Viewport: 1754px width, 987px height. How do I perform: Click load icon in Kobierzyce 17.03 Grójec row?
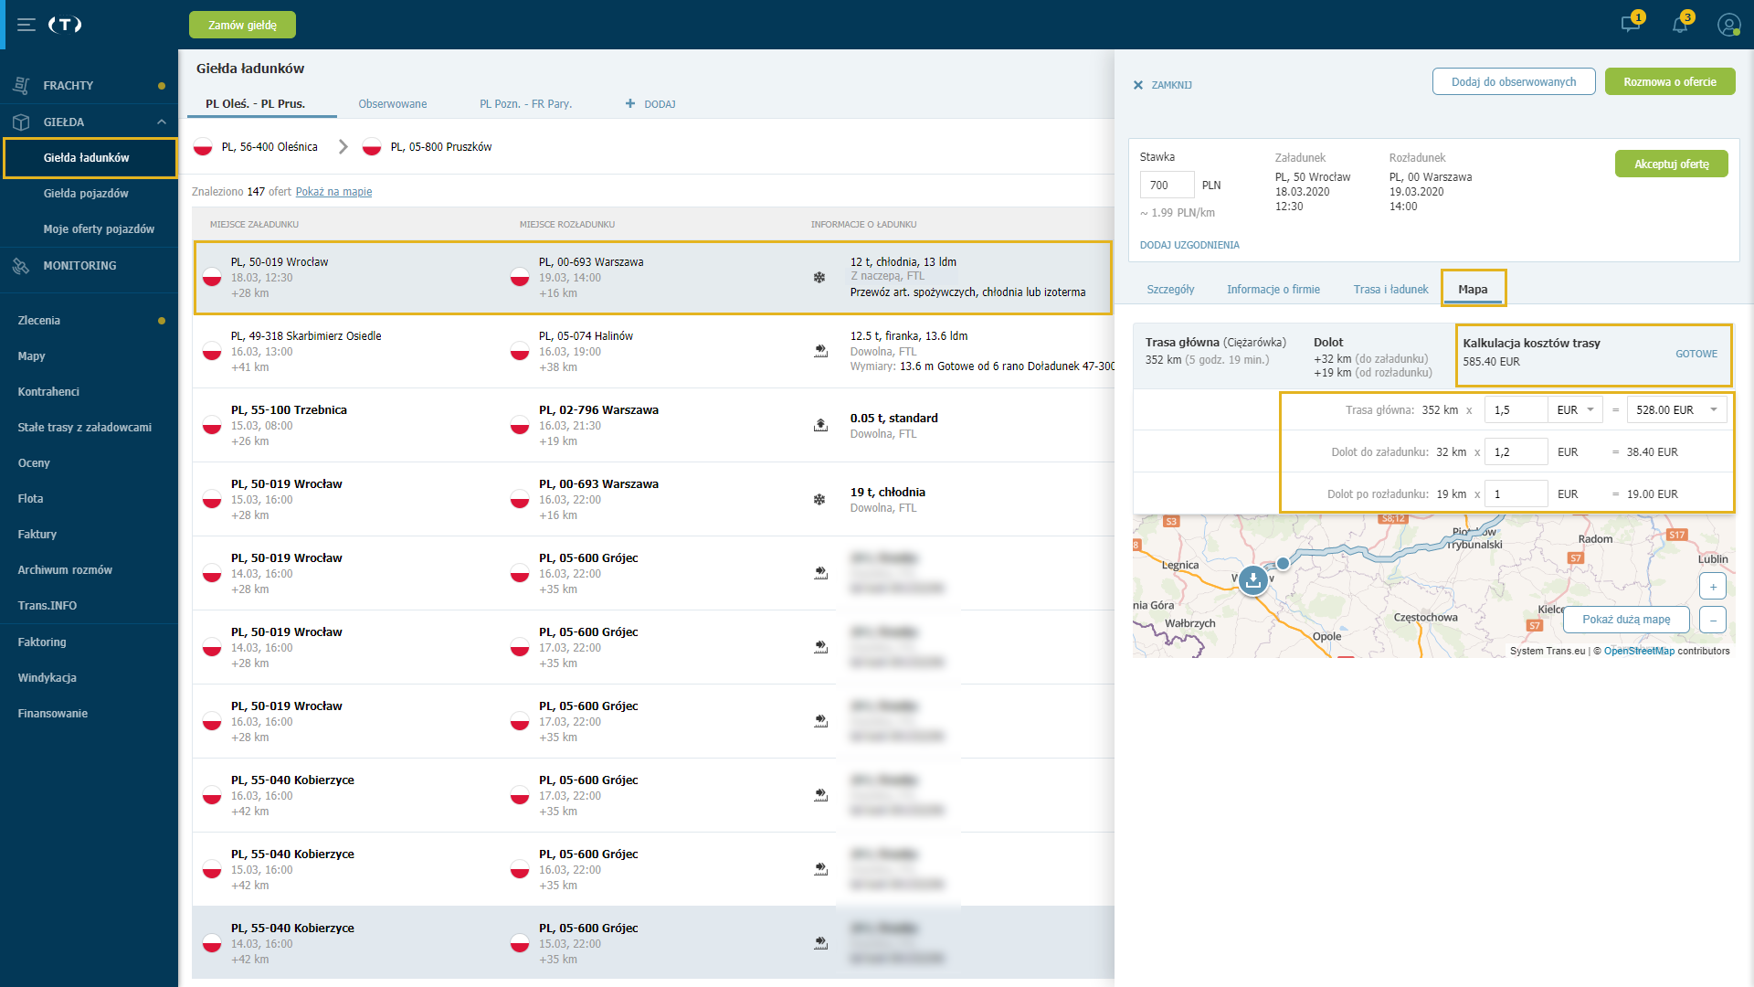[x=820, y=795]
